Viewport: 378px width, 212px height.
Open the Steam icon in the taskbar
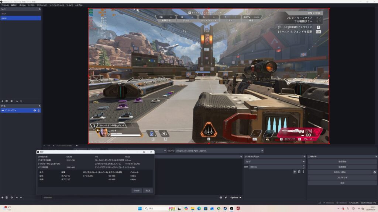[x=225, y=208]
